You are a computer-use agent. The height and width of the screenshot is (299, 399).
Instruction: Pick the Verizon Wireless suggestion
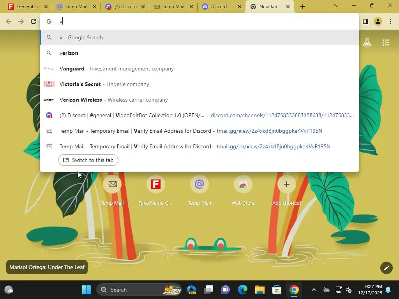(199, 100)
